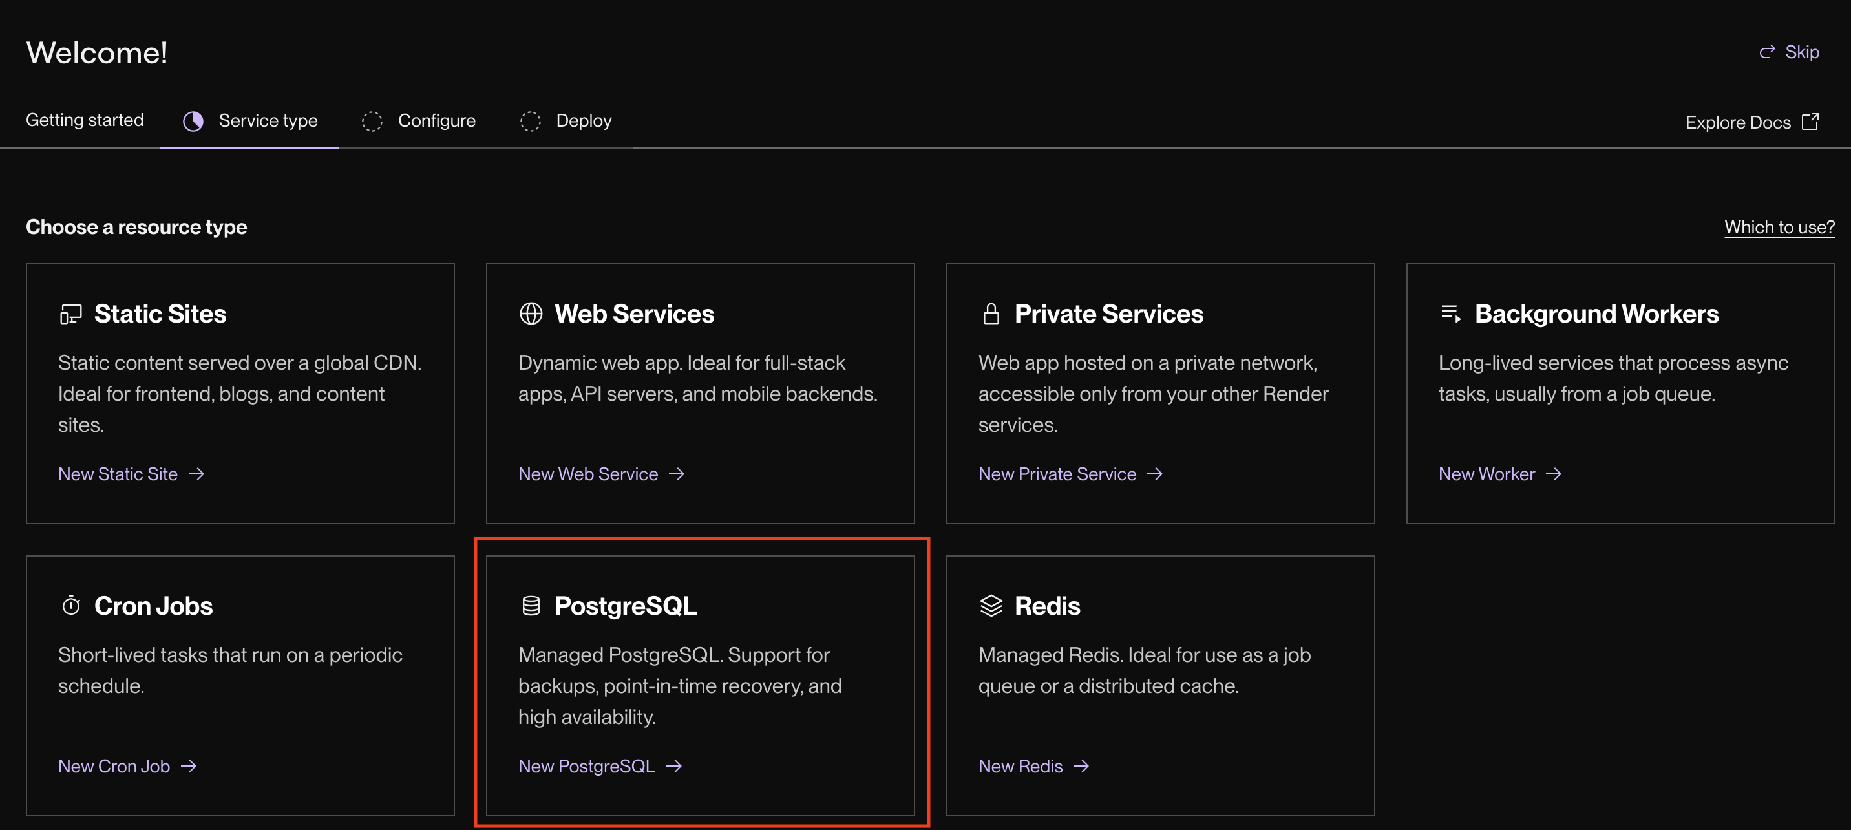Click the PostgreSQL card heading
This screenshot has height=830, width=1851.
(x=625, y=606)
